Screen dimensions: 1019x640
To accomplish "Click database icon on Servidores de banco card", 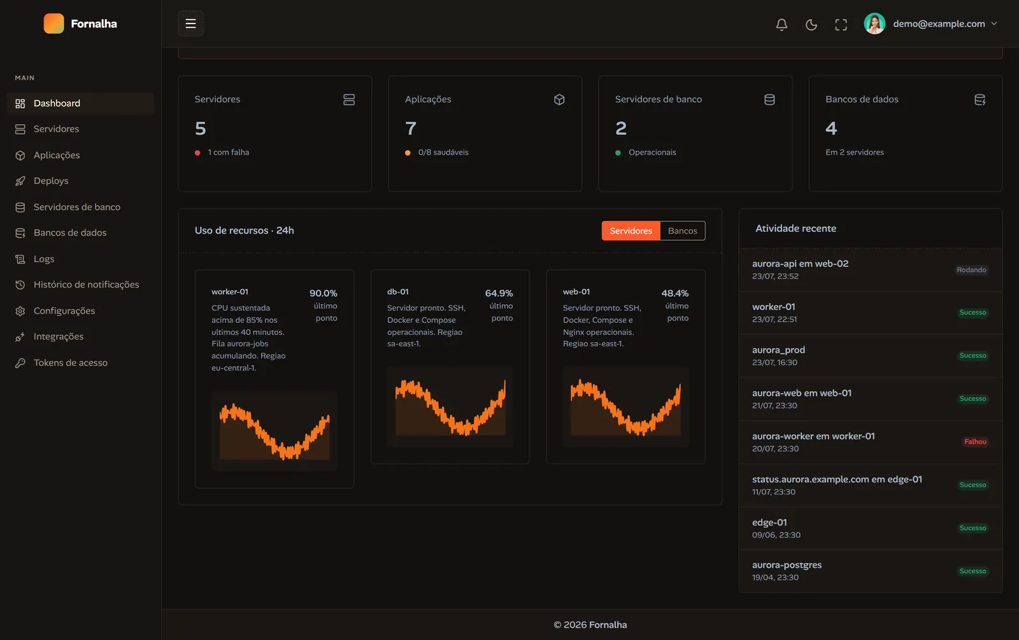I will (x=769, y=99).
